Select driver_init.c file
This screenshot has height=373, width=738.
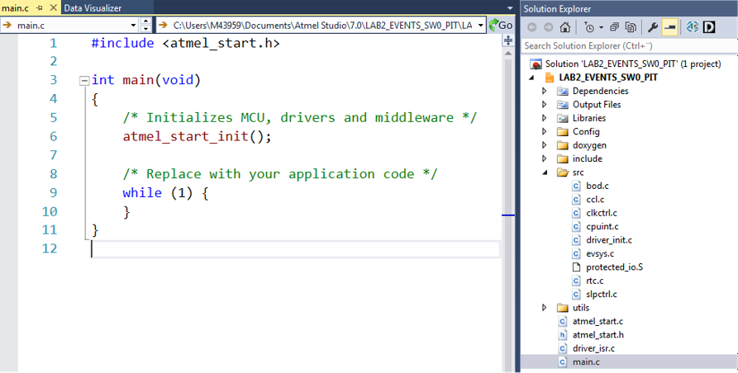pos(609,240)
